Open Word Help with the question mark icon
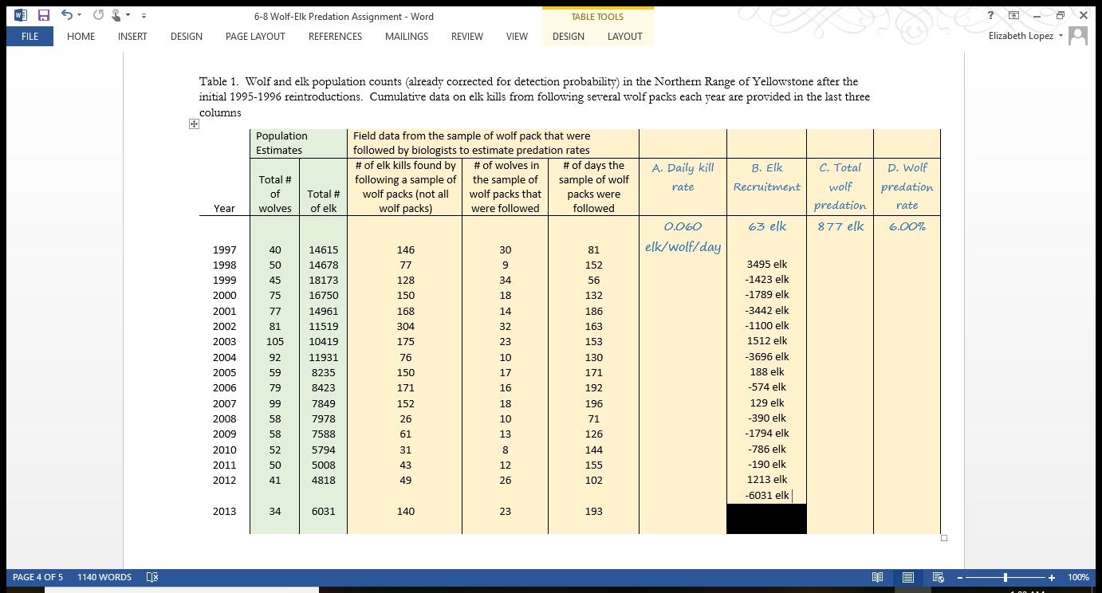 [x=990, y=15]
